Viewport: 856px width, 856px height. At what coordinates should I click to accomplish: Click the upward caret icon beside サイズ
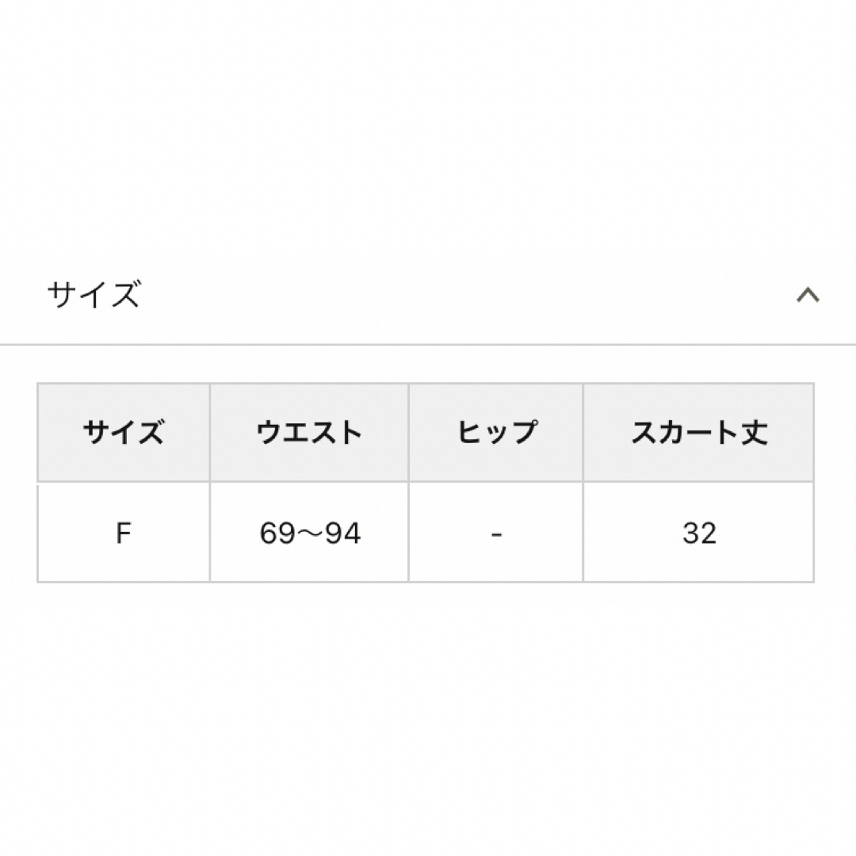(808, 296)
